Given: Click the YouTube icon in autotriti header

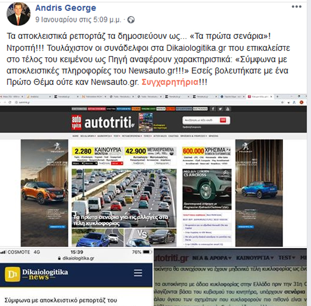Looking at the screenshot, I should pos(228,109).
